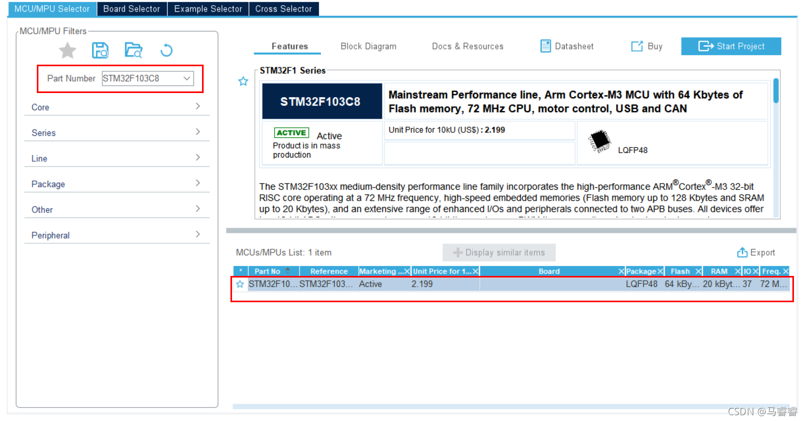Click the Board column header label

click(x=549, y=271)
